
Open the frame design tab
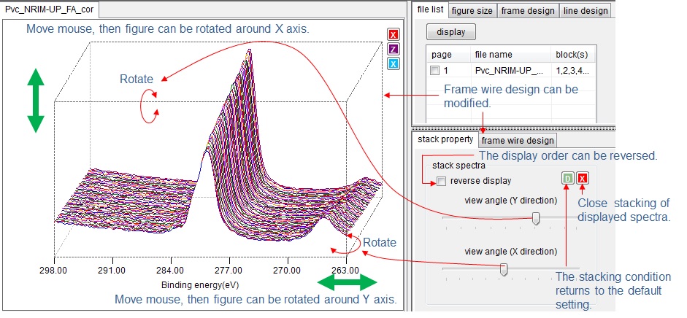coord(529,10)
